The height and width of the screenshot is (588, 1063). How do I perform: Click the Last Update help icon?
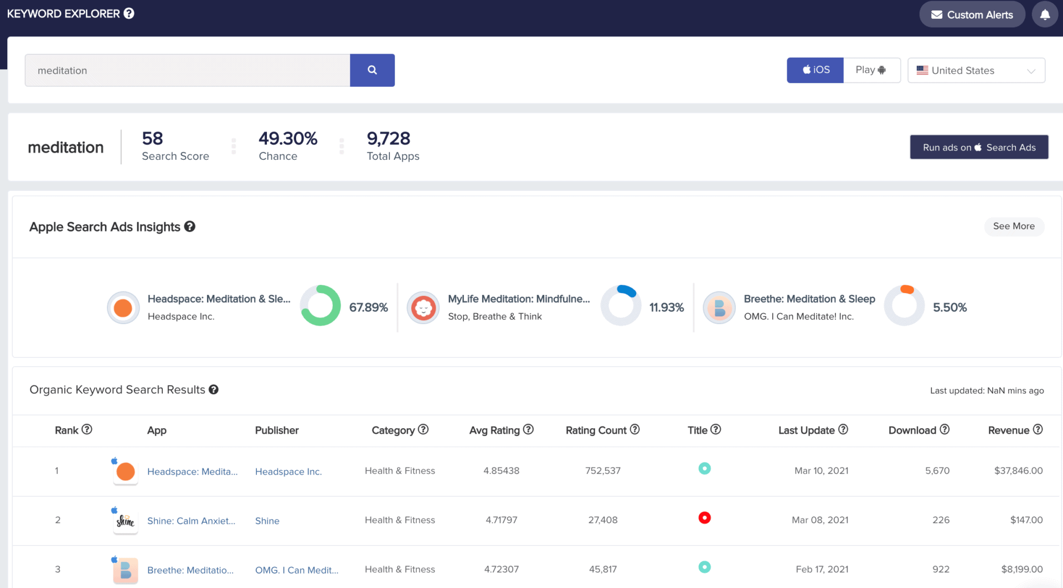tap(843, 429)
